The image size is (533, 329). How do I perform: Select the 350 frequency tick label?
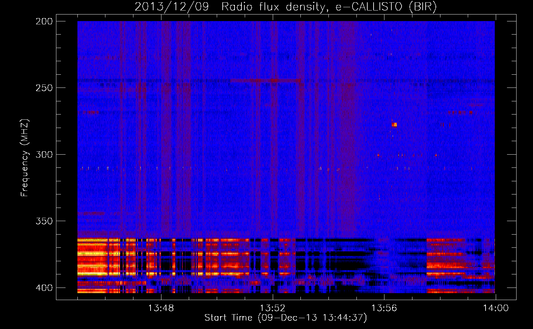[44, 221]
